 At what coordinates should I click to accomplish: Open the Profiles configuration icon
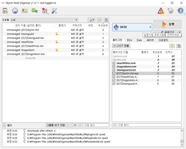pyautogui.click(x=25, y=10)
